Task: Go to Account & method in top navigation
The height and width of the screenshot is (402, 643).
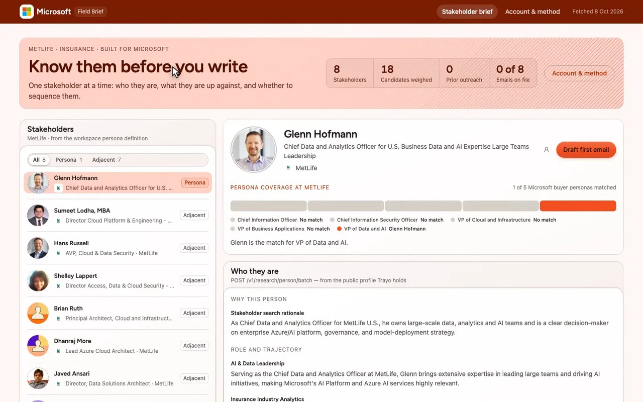Action: (x=532, y=12)
